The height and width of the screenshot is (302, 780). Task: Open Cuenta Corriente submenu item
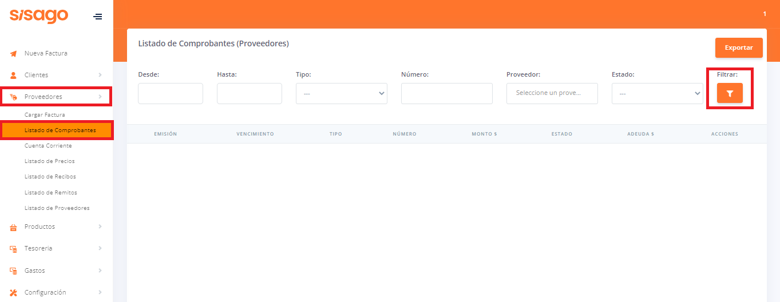pos(48,146)
